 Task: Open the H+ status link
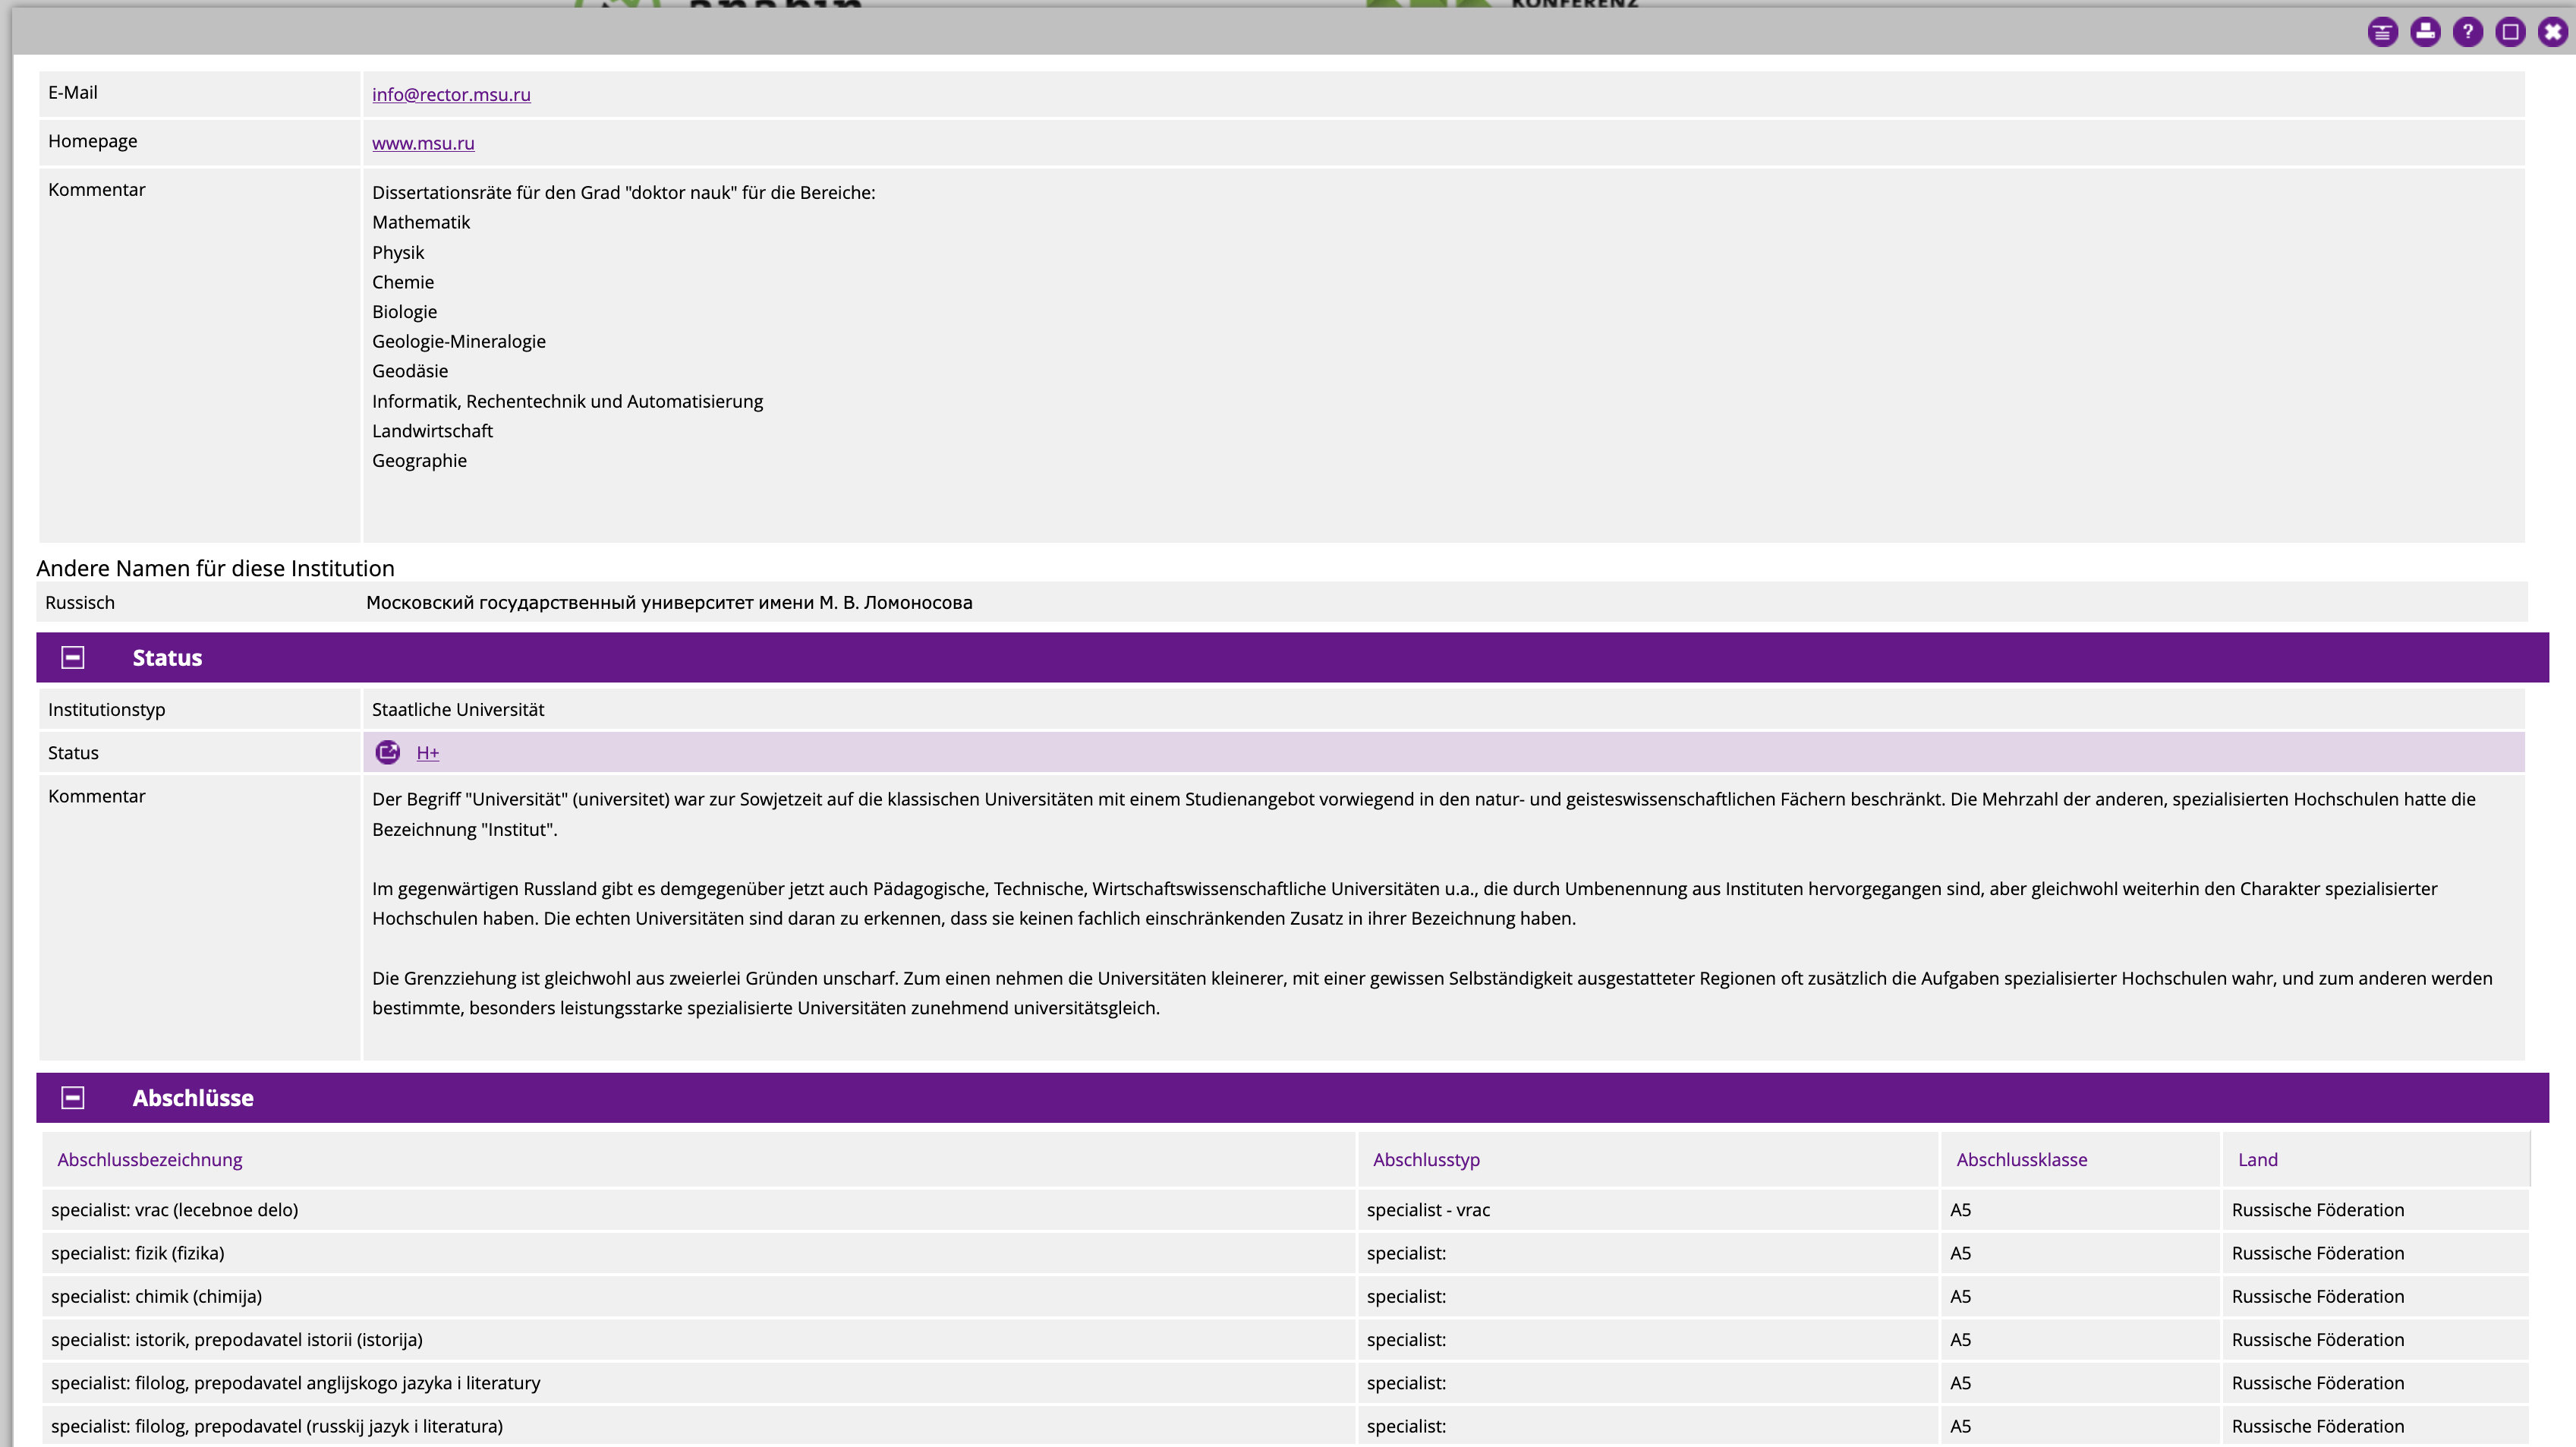[428, 753]
